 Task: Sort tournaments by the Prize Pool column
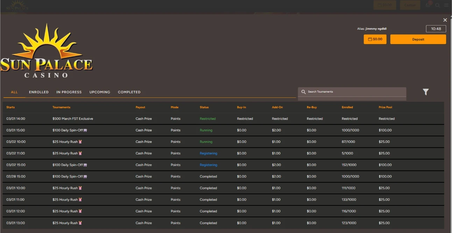[385, 107]
